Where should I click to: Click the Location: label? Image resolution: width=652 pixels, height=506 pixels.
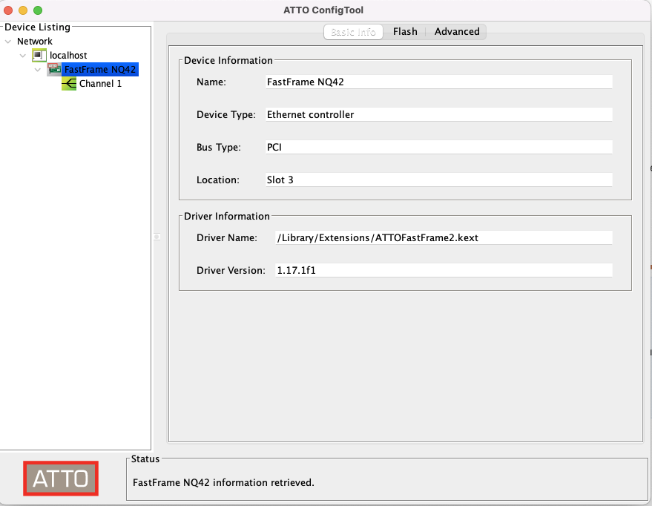218,180
